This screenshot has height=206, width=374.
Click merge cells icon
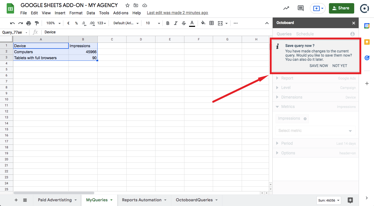click(x=220, y=23)
